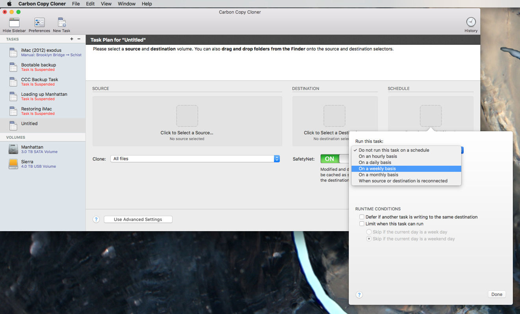
Task: Click the Run this task popup arrow
Action: [x=462, y=150]
